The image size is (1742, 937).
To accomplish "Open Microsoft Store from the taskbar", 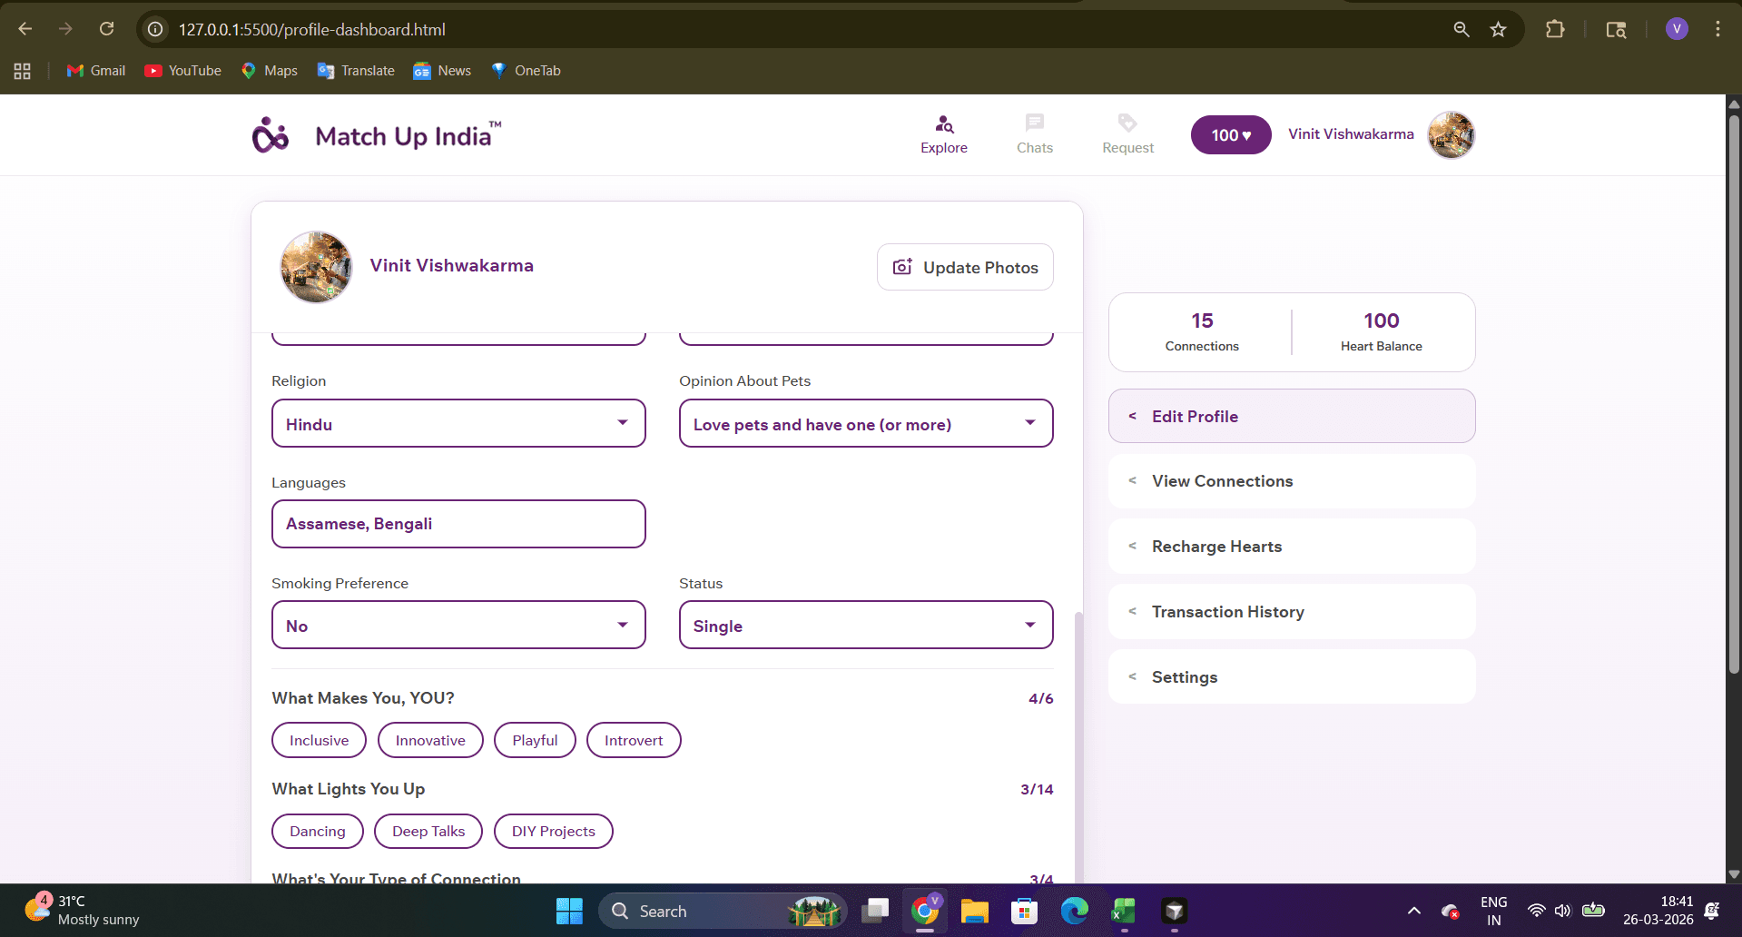I will click(x=1025, y=911).
